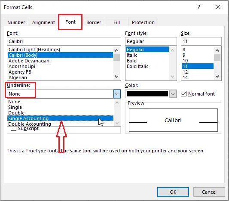Choose AdorshoLipi font
This screenshot has width=229, height=201.
coord(60,66)
